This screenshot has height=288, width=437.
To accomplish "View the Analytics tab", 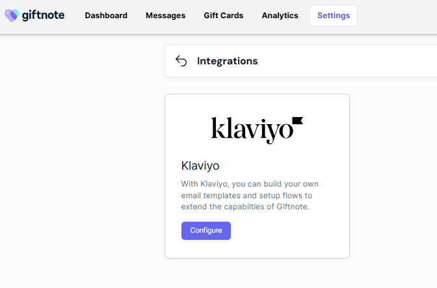I will tap(280, 16).
